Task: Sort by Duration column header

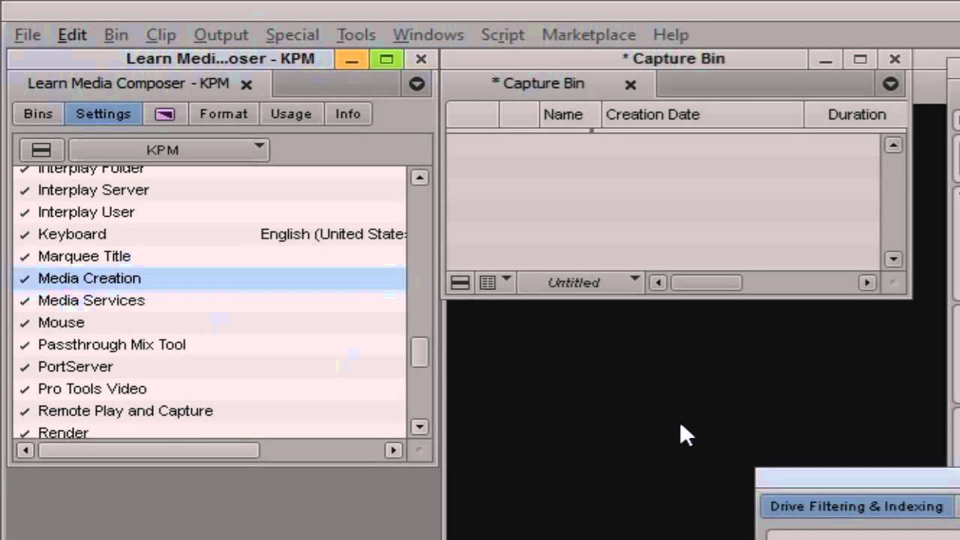Action: [x=856, y=115]
